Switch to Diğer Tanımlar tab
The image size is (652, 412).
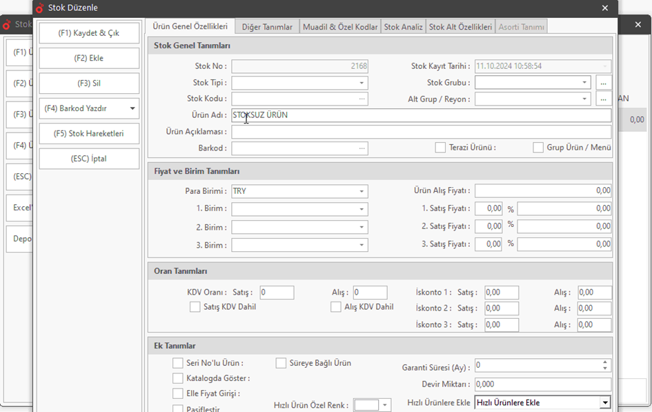(267, 27)
